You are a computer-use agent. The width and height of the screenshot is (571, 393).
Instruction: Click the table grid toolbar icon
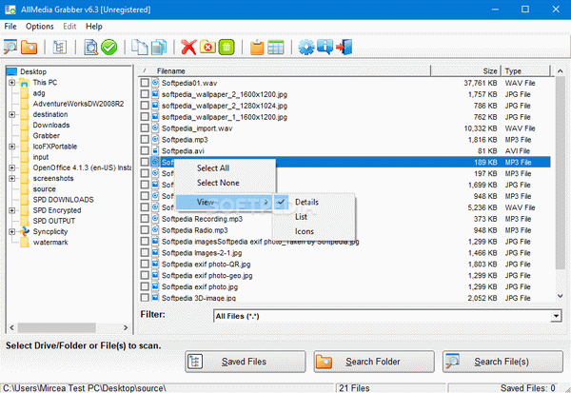tap(276, 47)
